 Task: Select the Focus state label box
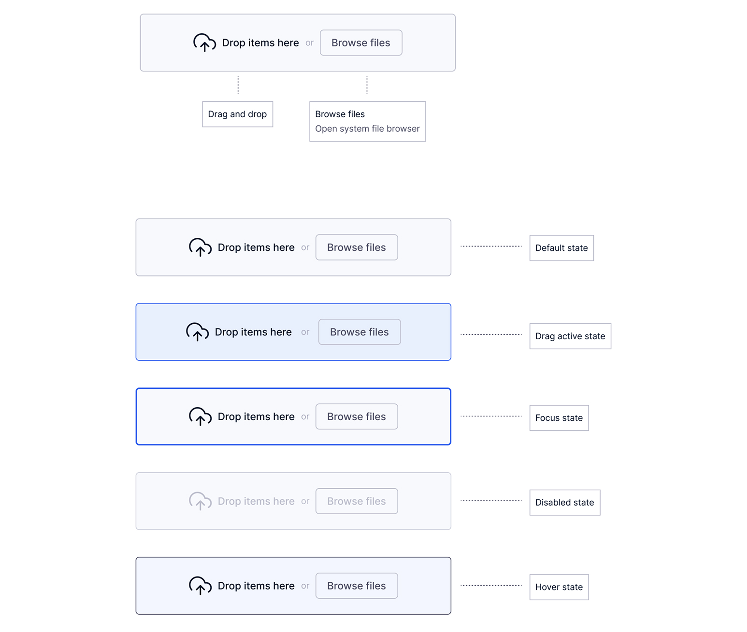coord(559,418)
